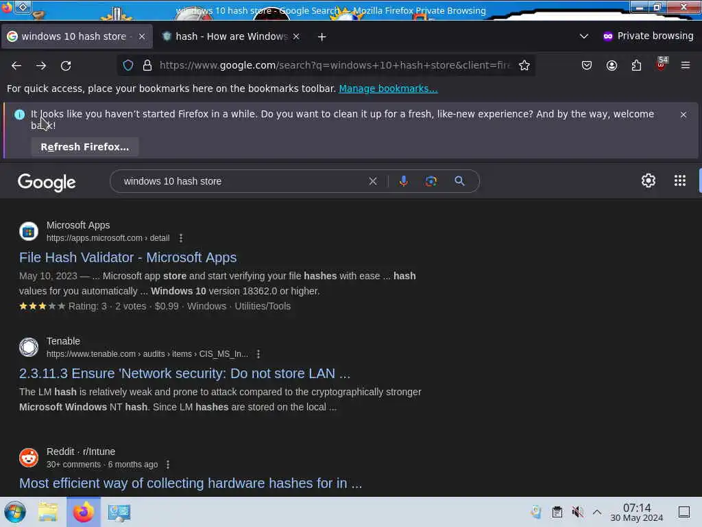702x527 pixels.
Task: Open the computer settings taskbar app
Action: 119,512
